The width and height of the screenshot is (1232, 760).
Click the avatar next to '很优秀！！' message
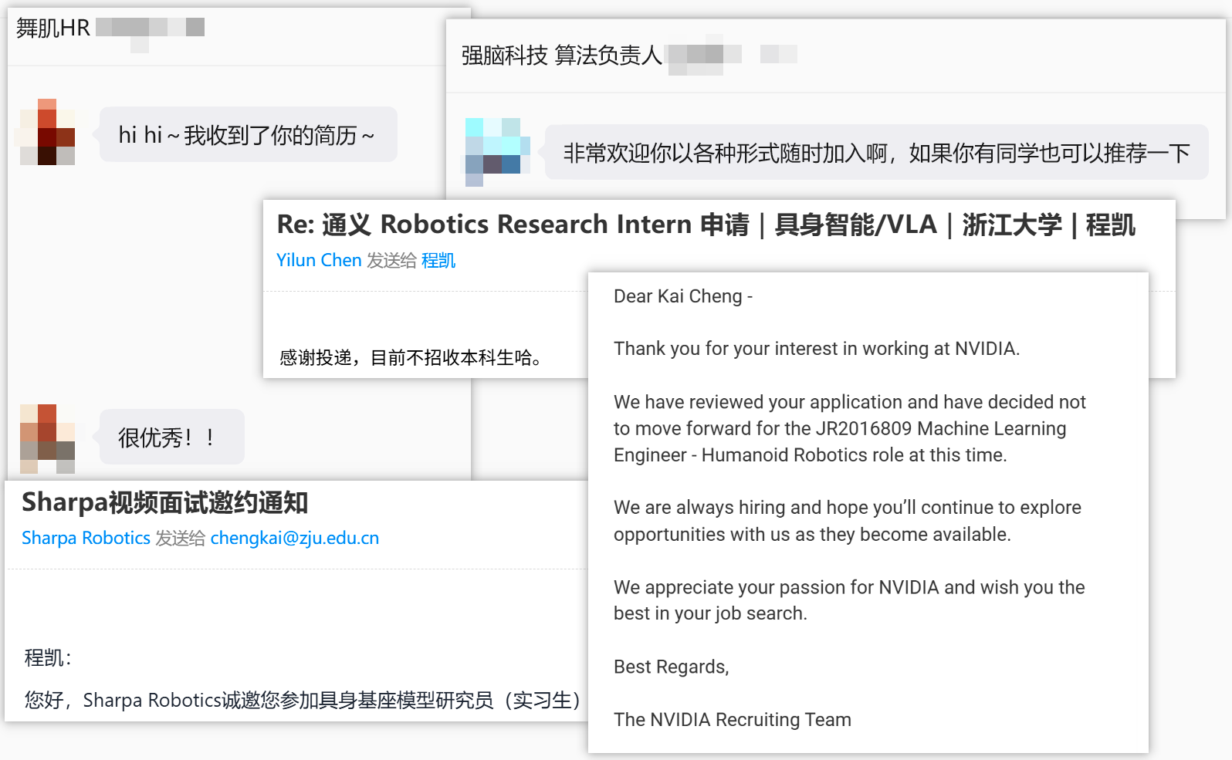click(x=46, y=438)
